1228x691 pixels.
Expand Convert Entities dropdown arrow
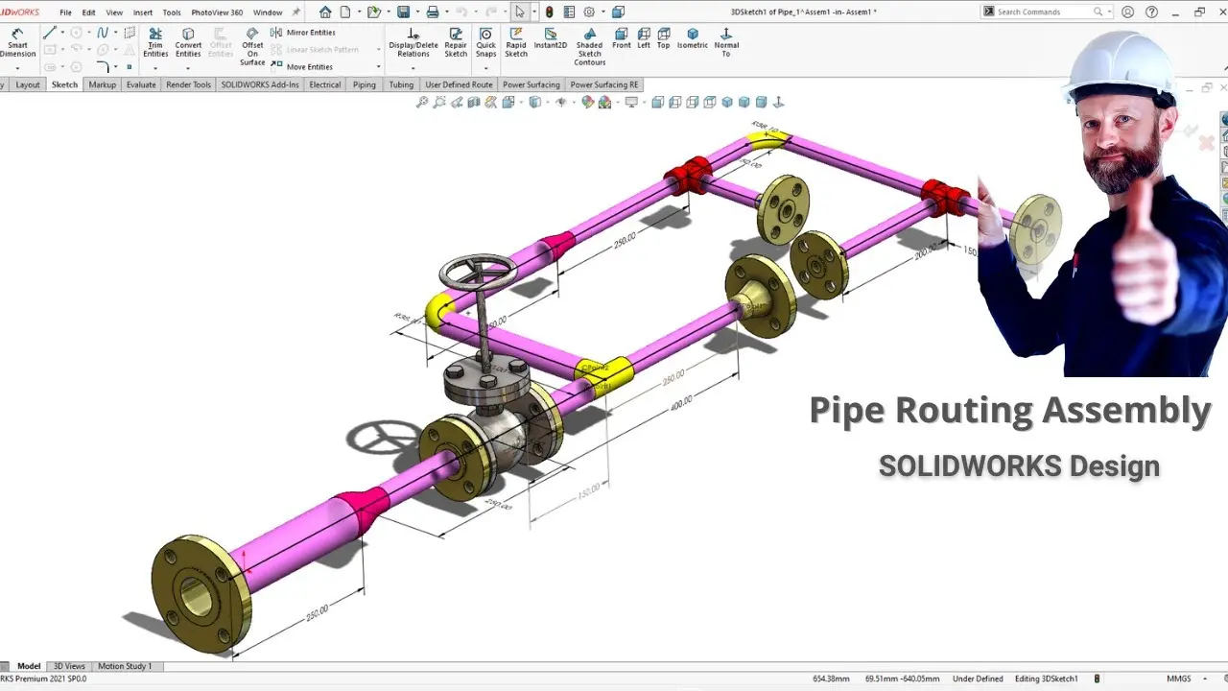point(188,68)
